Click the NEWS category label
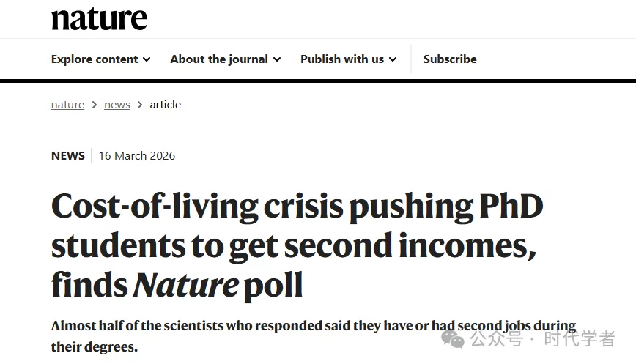The height and width of the screenshot is (364, 636). coord(68,155)
